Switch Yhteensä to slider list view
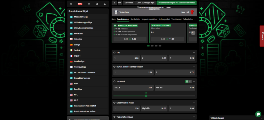The image size is (264, 120). tap(190, 81)
